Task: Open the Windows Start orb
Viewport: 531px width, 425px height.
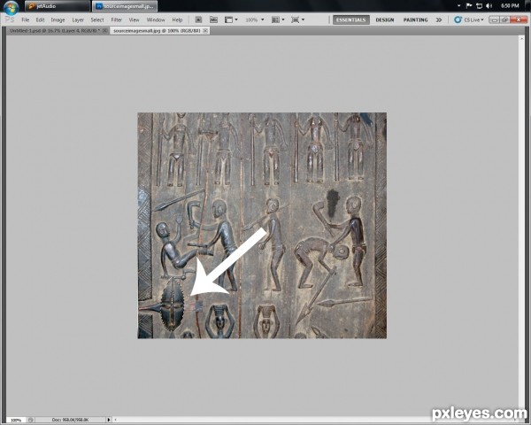Action: coord(12,7)
